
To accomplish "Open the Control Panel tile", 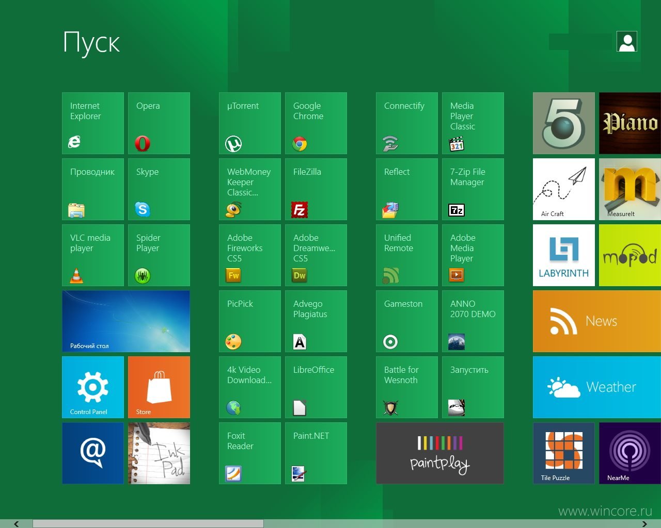I will pos(93,387).
